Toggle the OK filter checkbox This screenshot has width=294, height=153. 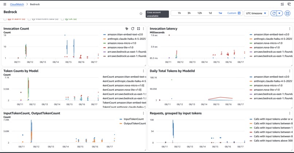62,19
